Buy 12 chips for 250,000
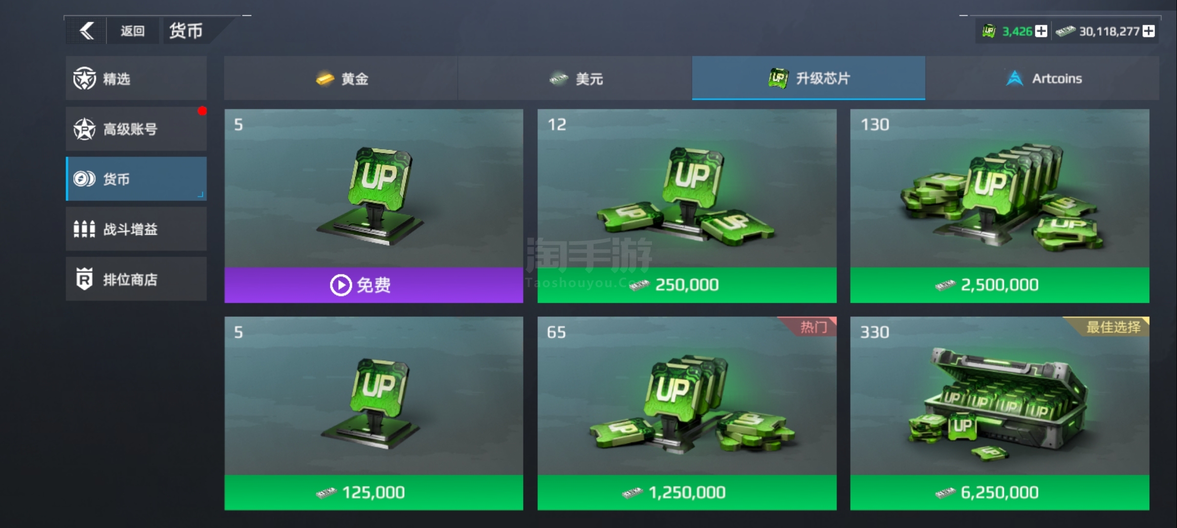 [687, 285]
